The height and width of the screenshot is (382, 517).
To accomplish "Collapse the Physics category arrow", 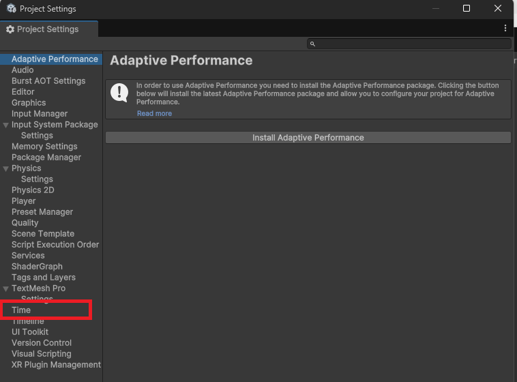I will click(6, 168).
